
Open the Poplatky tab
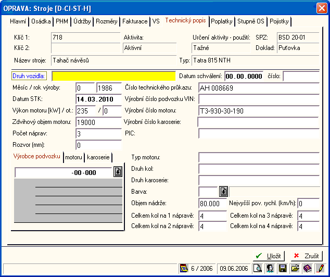[222, 21]
